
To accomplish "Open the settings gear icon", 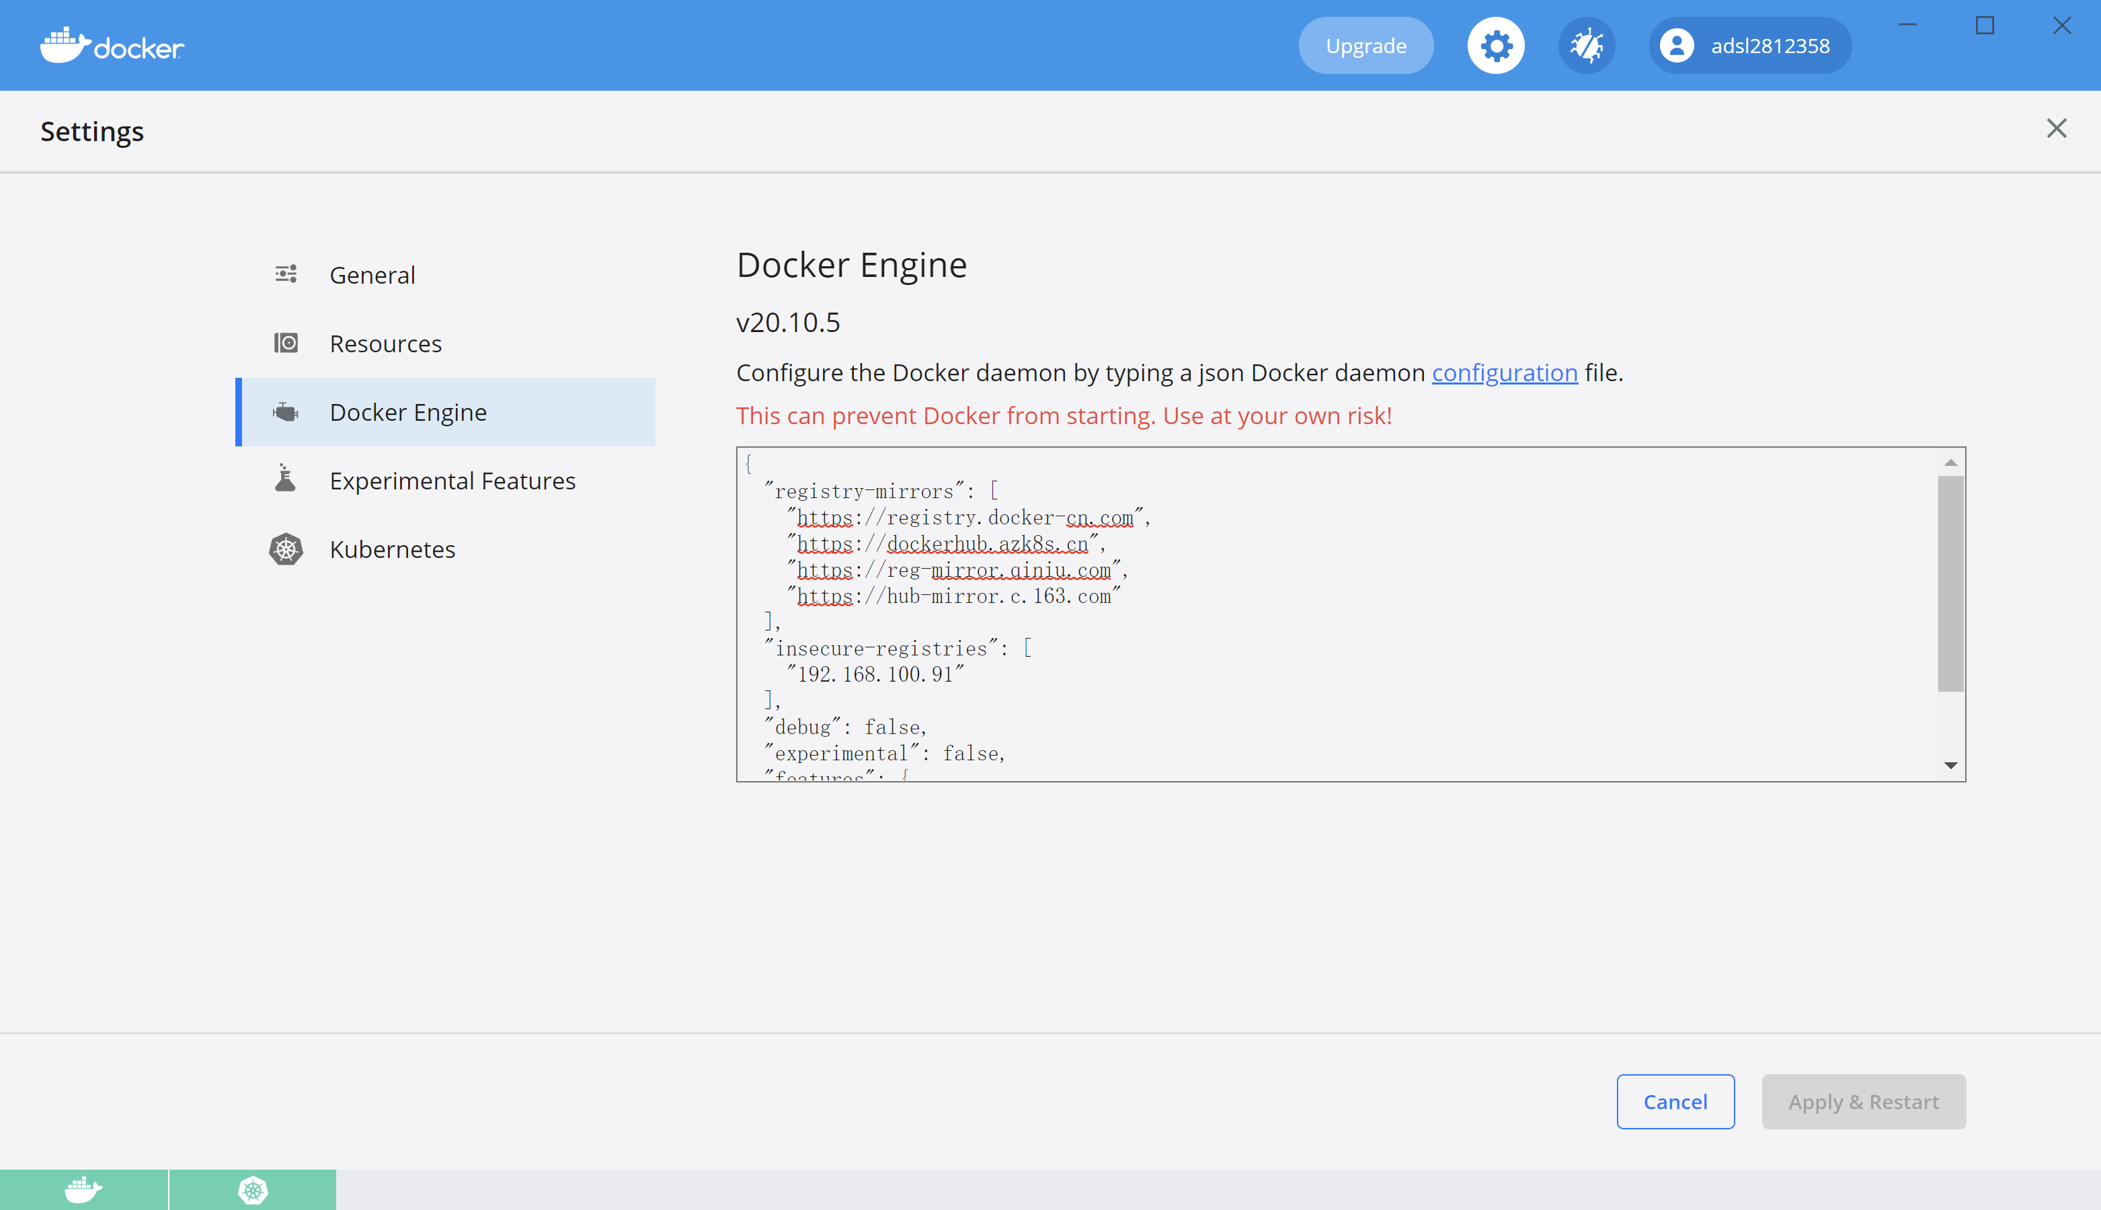I will (x=1495, y=45).
